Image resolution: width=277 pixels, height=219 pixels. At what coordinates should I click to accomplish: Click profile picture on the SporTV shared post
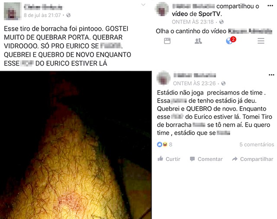point(162,9)
